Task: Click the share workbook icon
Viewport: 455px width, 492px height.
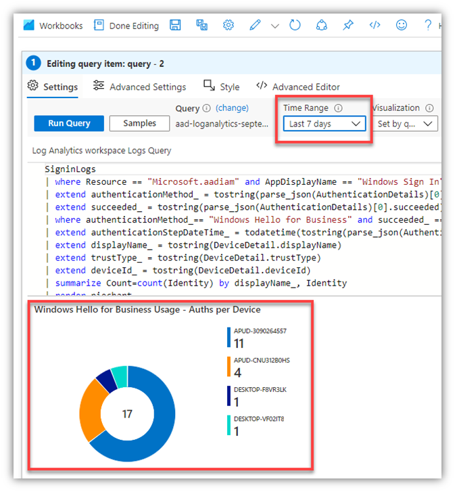Action: [x=322, y=25]
